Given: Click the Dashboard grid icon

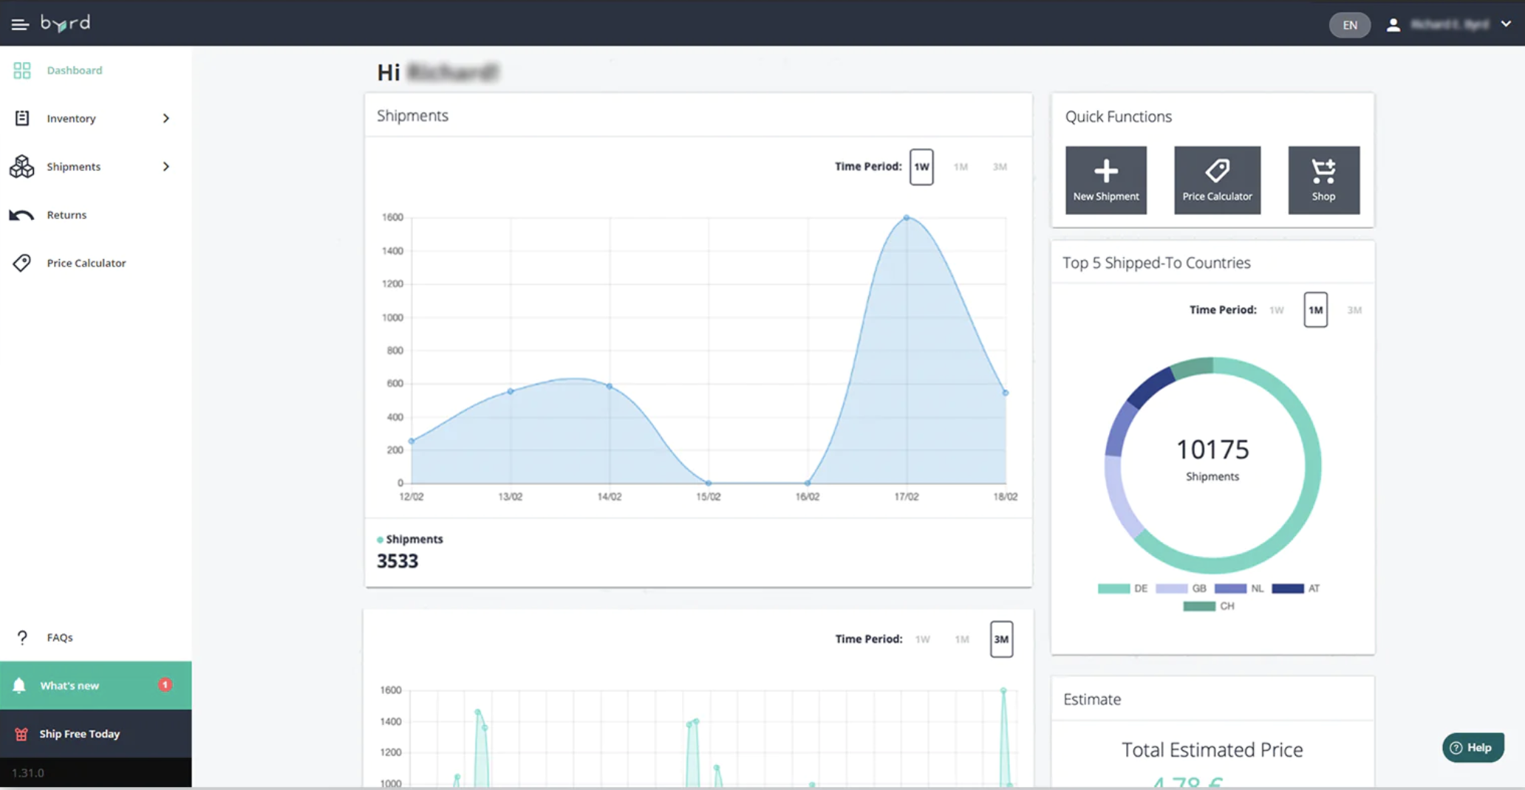Looking at the screenshot, I should click(x=22, y=70).
